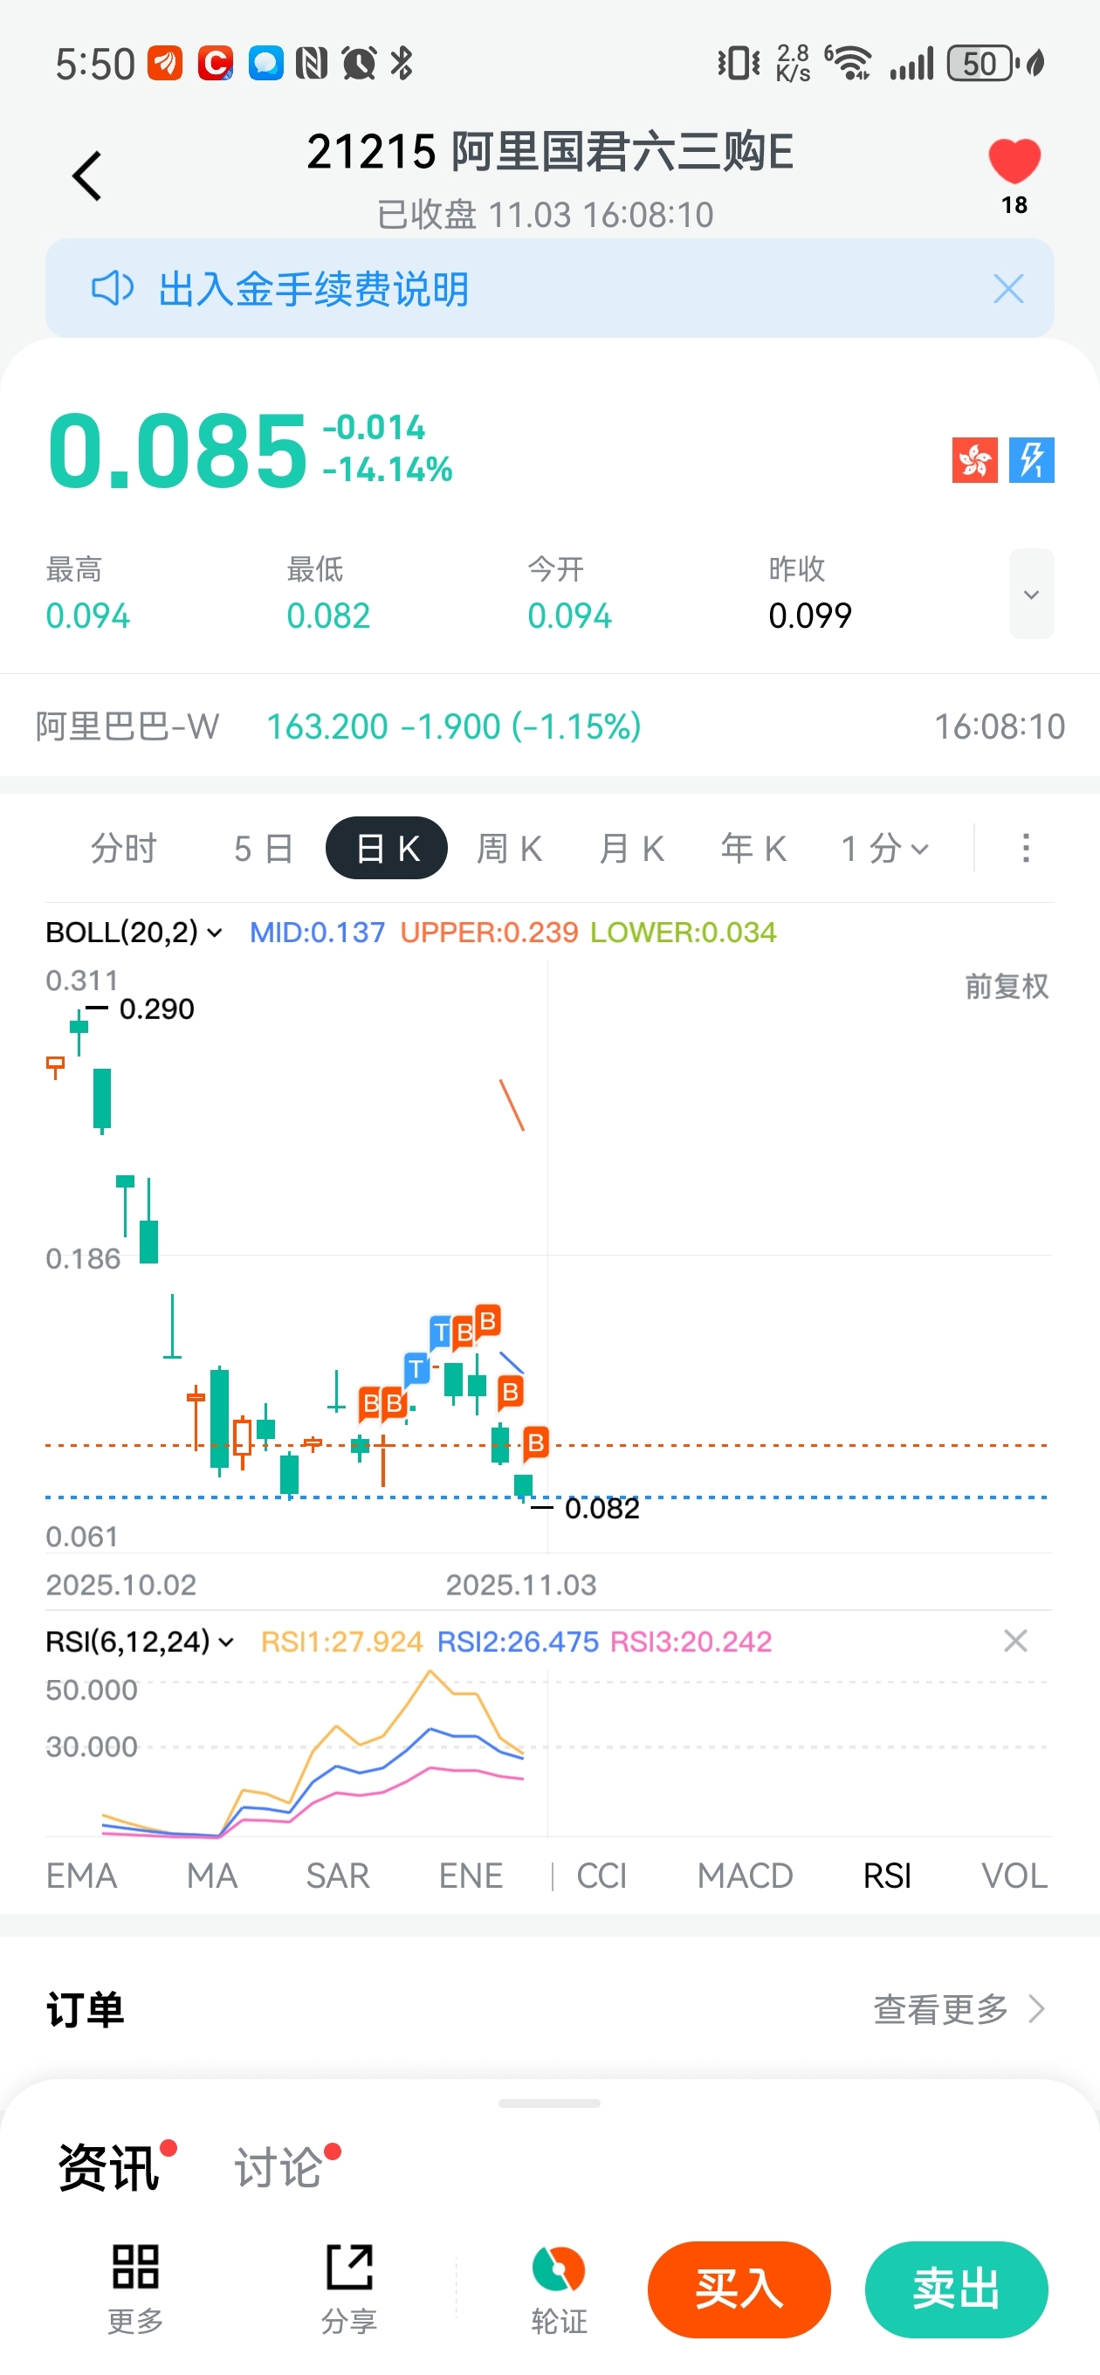Toggle the 前复权 adjustment setting
The image size is (1100, 2375).
coord(1006,986)
